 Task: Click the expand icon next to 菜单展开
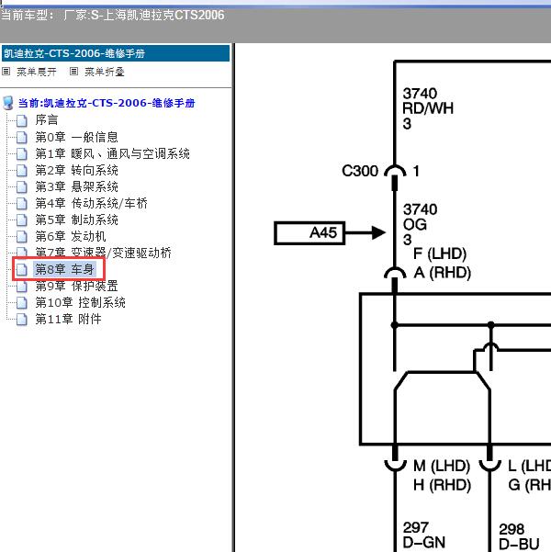6,72
